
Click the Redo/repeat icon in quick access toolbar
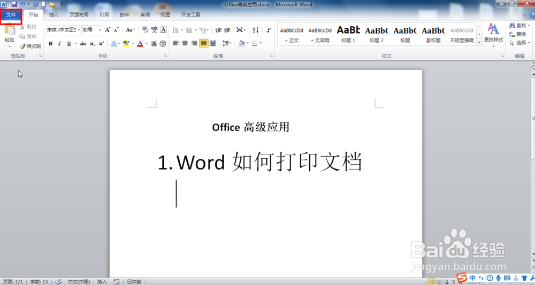(35, 4)
